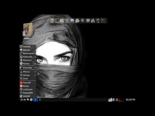Viewport: 155px width, 116px height.
Task: Open the Maintenance submenu
Action: pos(28,53)
